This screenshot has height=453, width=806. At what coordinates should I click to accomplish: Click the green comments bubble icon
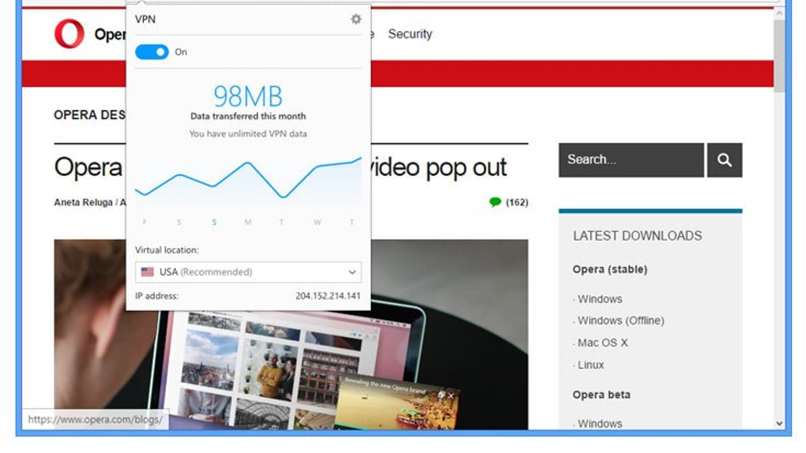point(495,202)
